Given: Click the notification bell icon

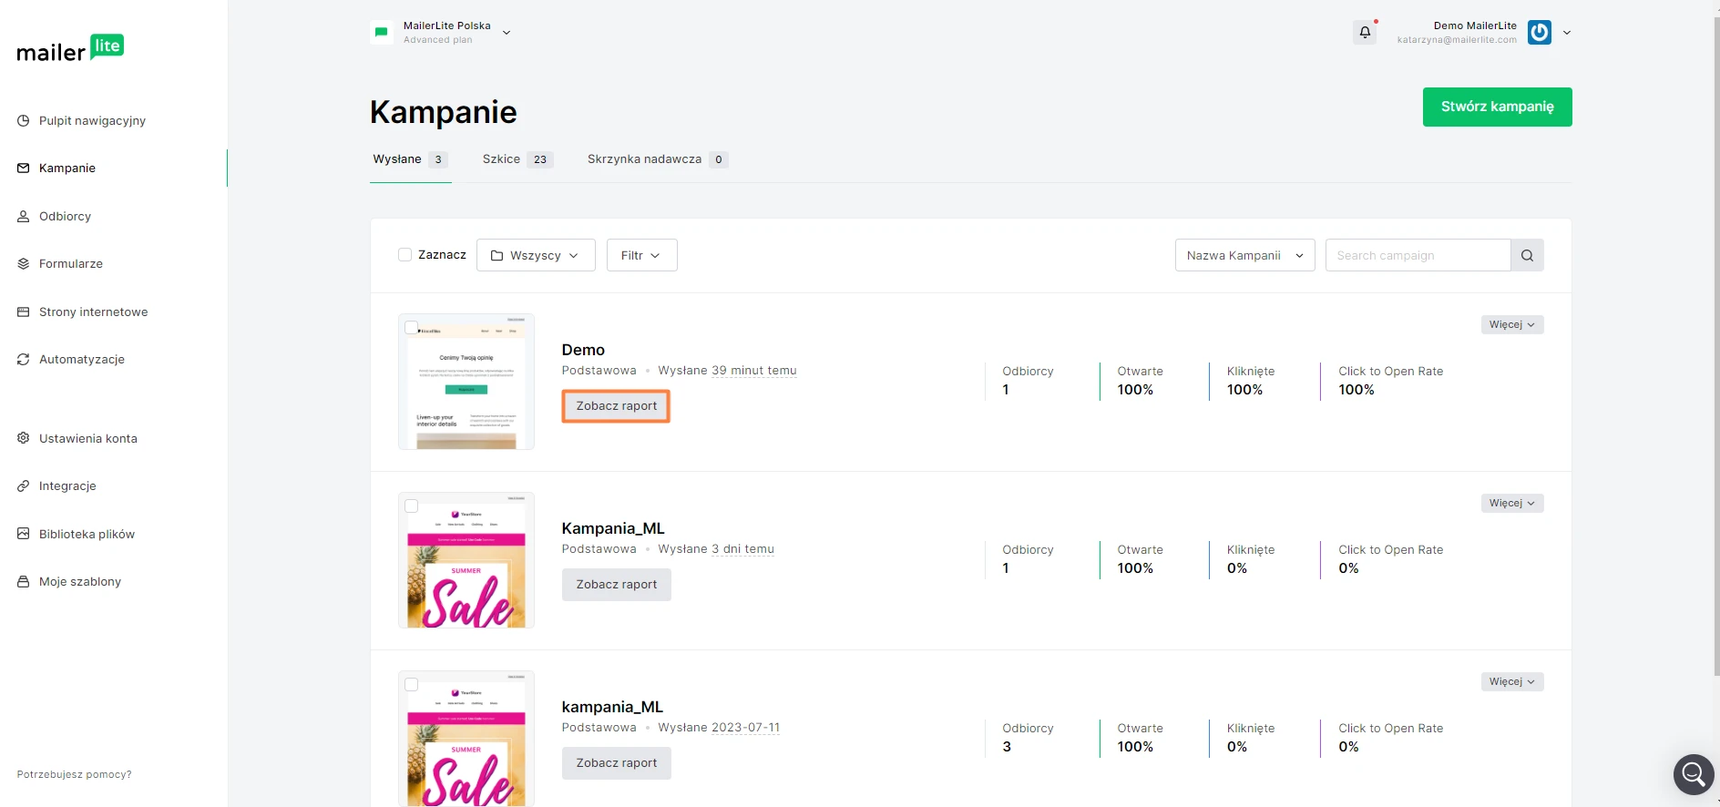Looking at the screenshot, I should coord(1365,33).
